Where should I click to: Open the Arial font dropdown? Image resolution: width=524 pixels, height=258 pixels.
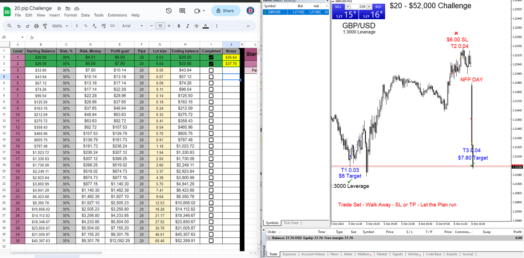tap(131, 26)
